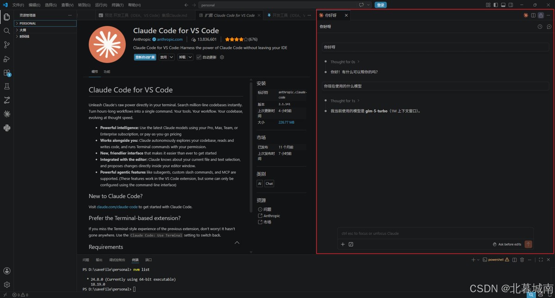The width and height of the screenshot is (555, 298).
Task: Add attachment with plus icon in Claude input
Action: point(343,244)
